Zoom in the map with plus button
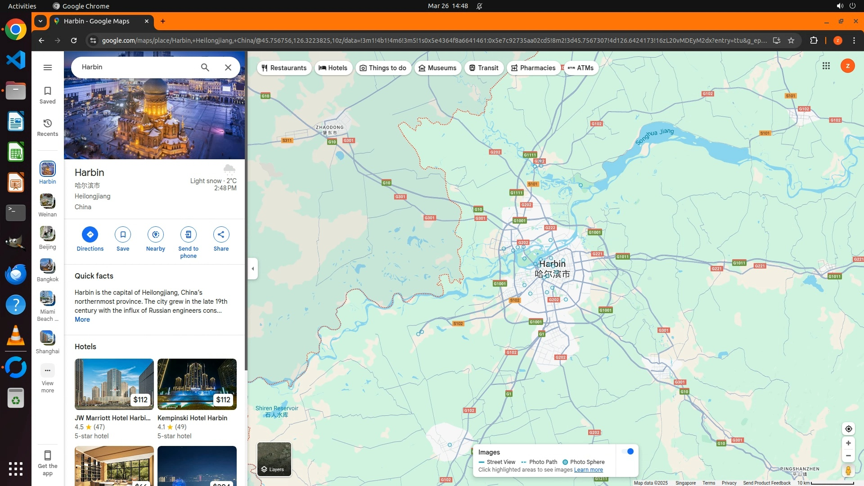This screenshot has height=486, width=864. click(x=848, y=443)
